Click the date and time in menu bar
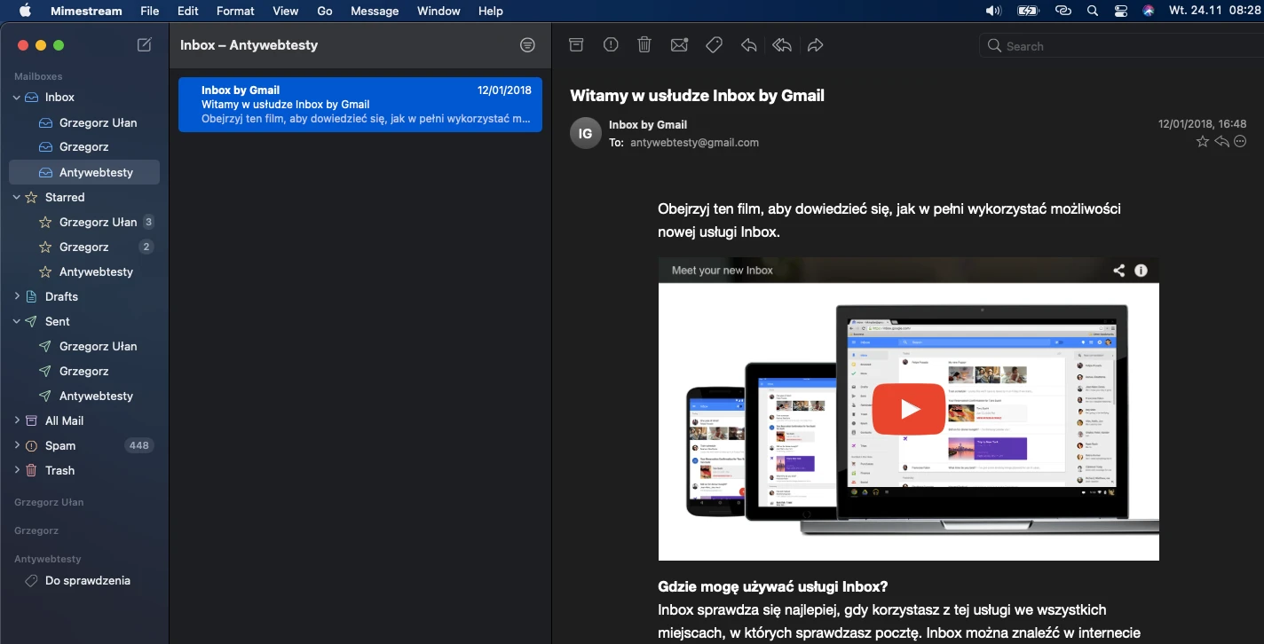The image size is (1264, 644). tap(1214, 11)
